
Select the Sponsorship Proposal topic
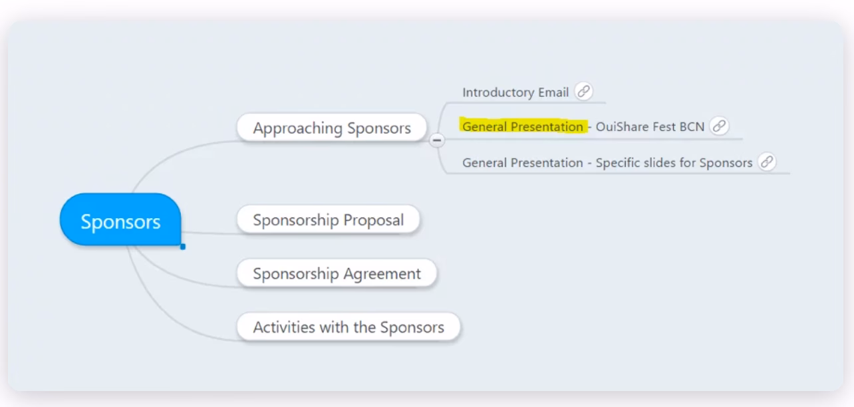(x=328, y=220)
